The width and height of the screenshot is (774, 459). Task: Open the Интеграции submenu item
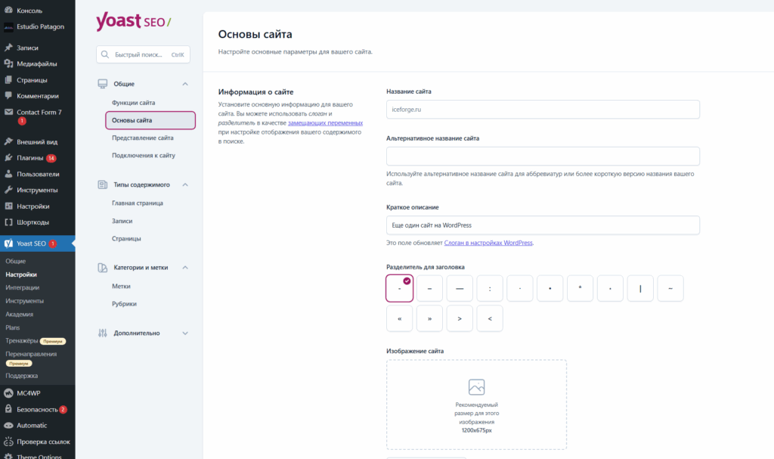tap(23, 287)
